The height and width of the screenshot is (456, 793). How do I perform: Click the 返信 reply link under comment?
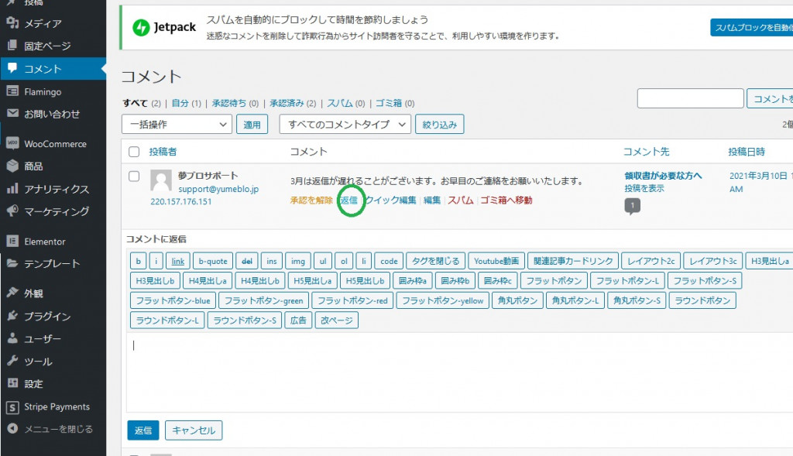[349, 201]
